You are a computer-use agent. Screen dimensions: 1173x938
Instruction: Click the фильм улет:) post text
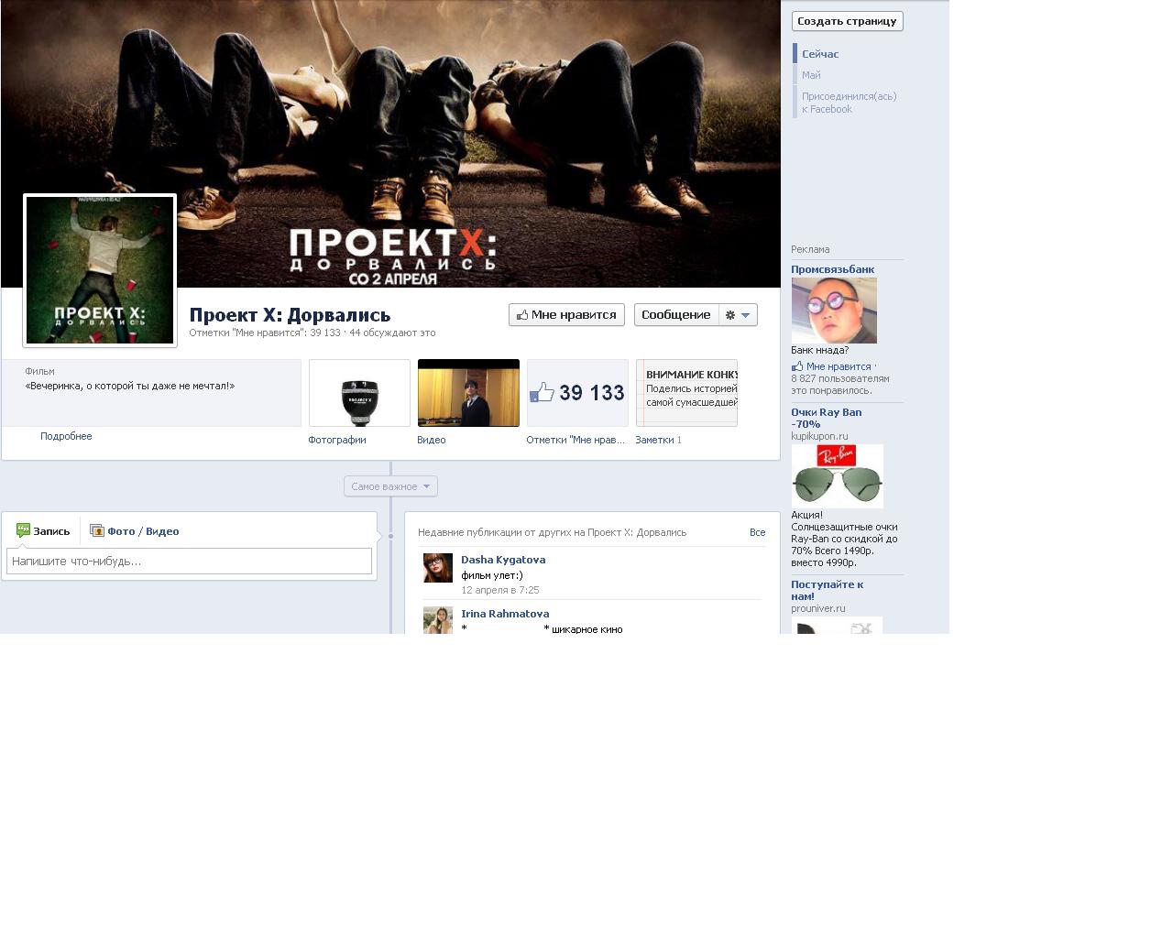(x=492, y=575)
